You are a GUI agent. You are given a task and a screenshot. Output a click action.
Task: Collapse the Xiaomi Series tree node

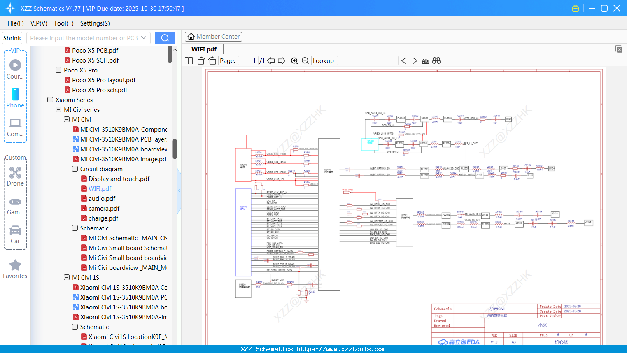[50, 100]
